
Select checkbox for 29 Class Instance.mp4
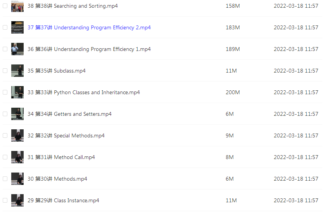5,200
